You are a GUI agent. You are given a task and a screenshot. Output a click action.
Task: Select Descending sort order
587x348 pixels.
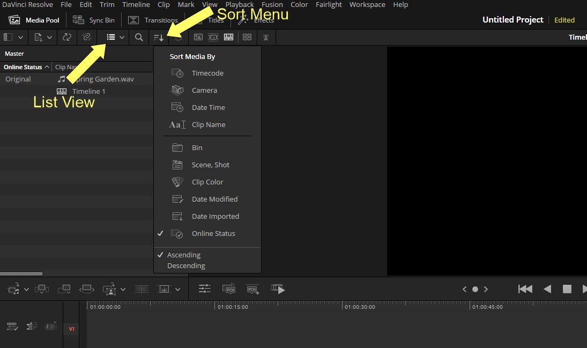point(186,265)
